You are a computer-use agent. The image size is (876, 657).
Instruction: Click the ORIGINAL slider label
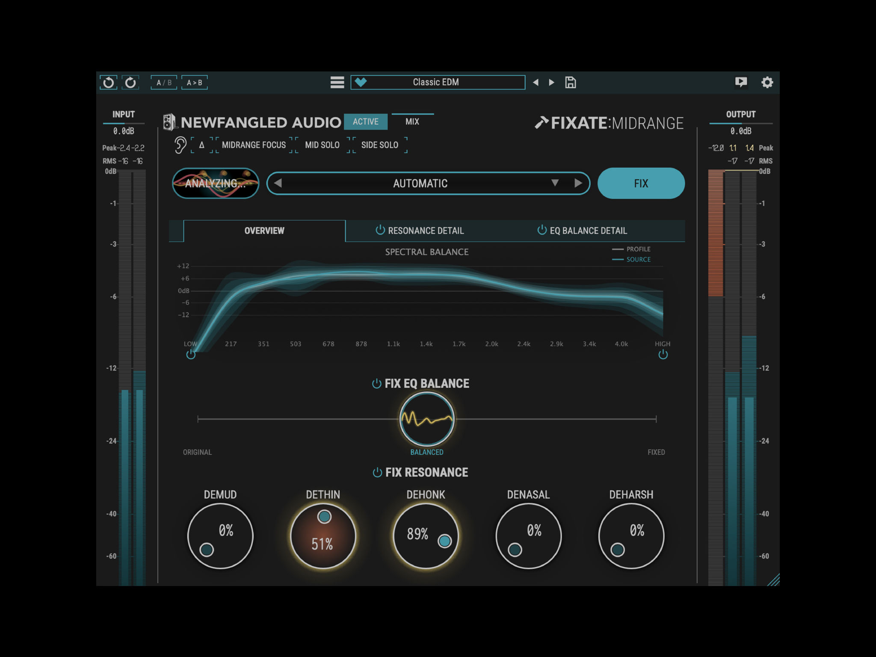click(x=197, y=452)
